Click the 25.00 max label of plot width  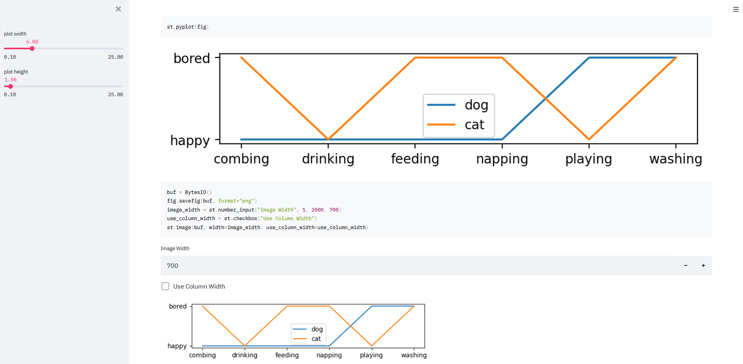(x=115, y=57)
